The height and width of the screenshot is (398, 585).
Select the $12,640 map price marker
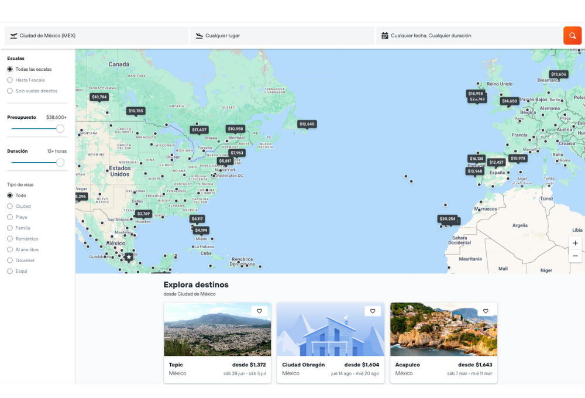tap(307, 124)
